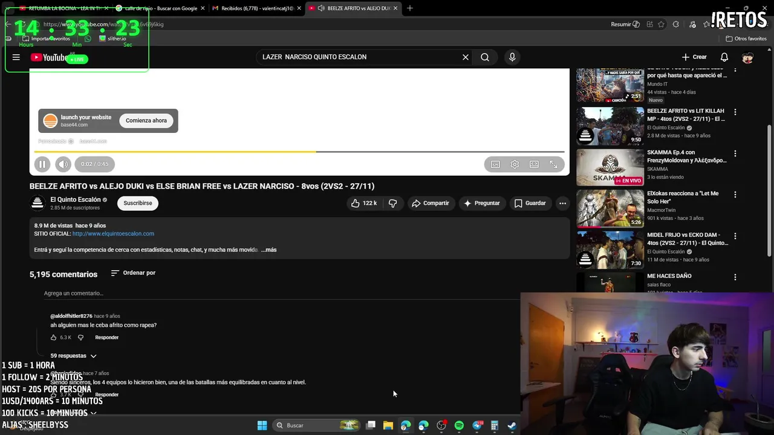
Task: Clear the YouTube search query
Action: point(466,57)
